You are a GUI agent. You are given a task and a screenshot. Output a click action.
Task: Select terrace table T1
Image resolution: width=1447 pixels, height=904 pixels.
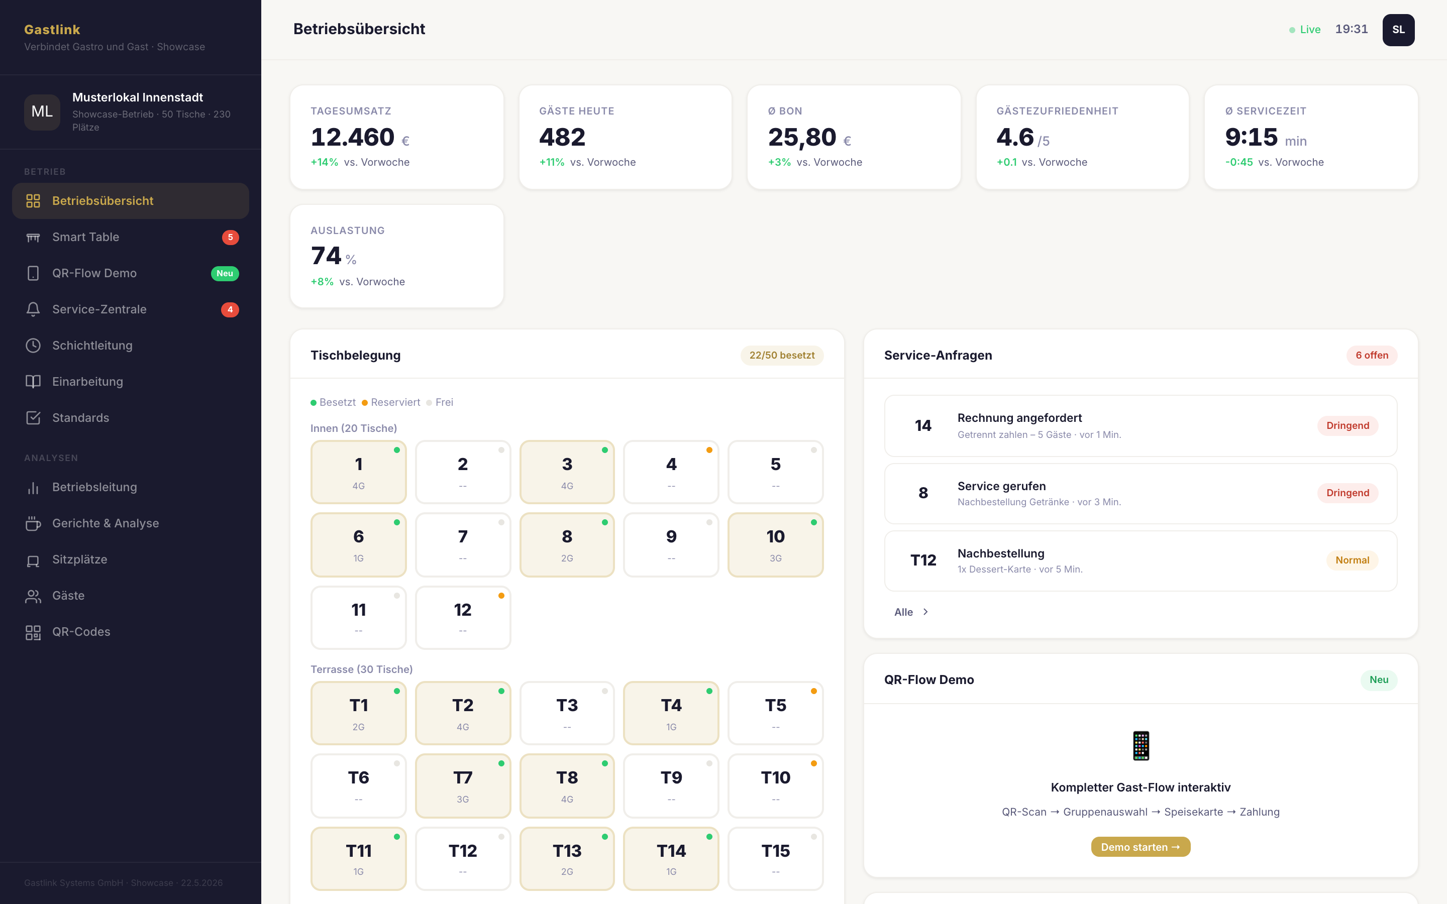pos(358,713)
